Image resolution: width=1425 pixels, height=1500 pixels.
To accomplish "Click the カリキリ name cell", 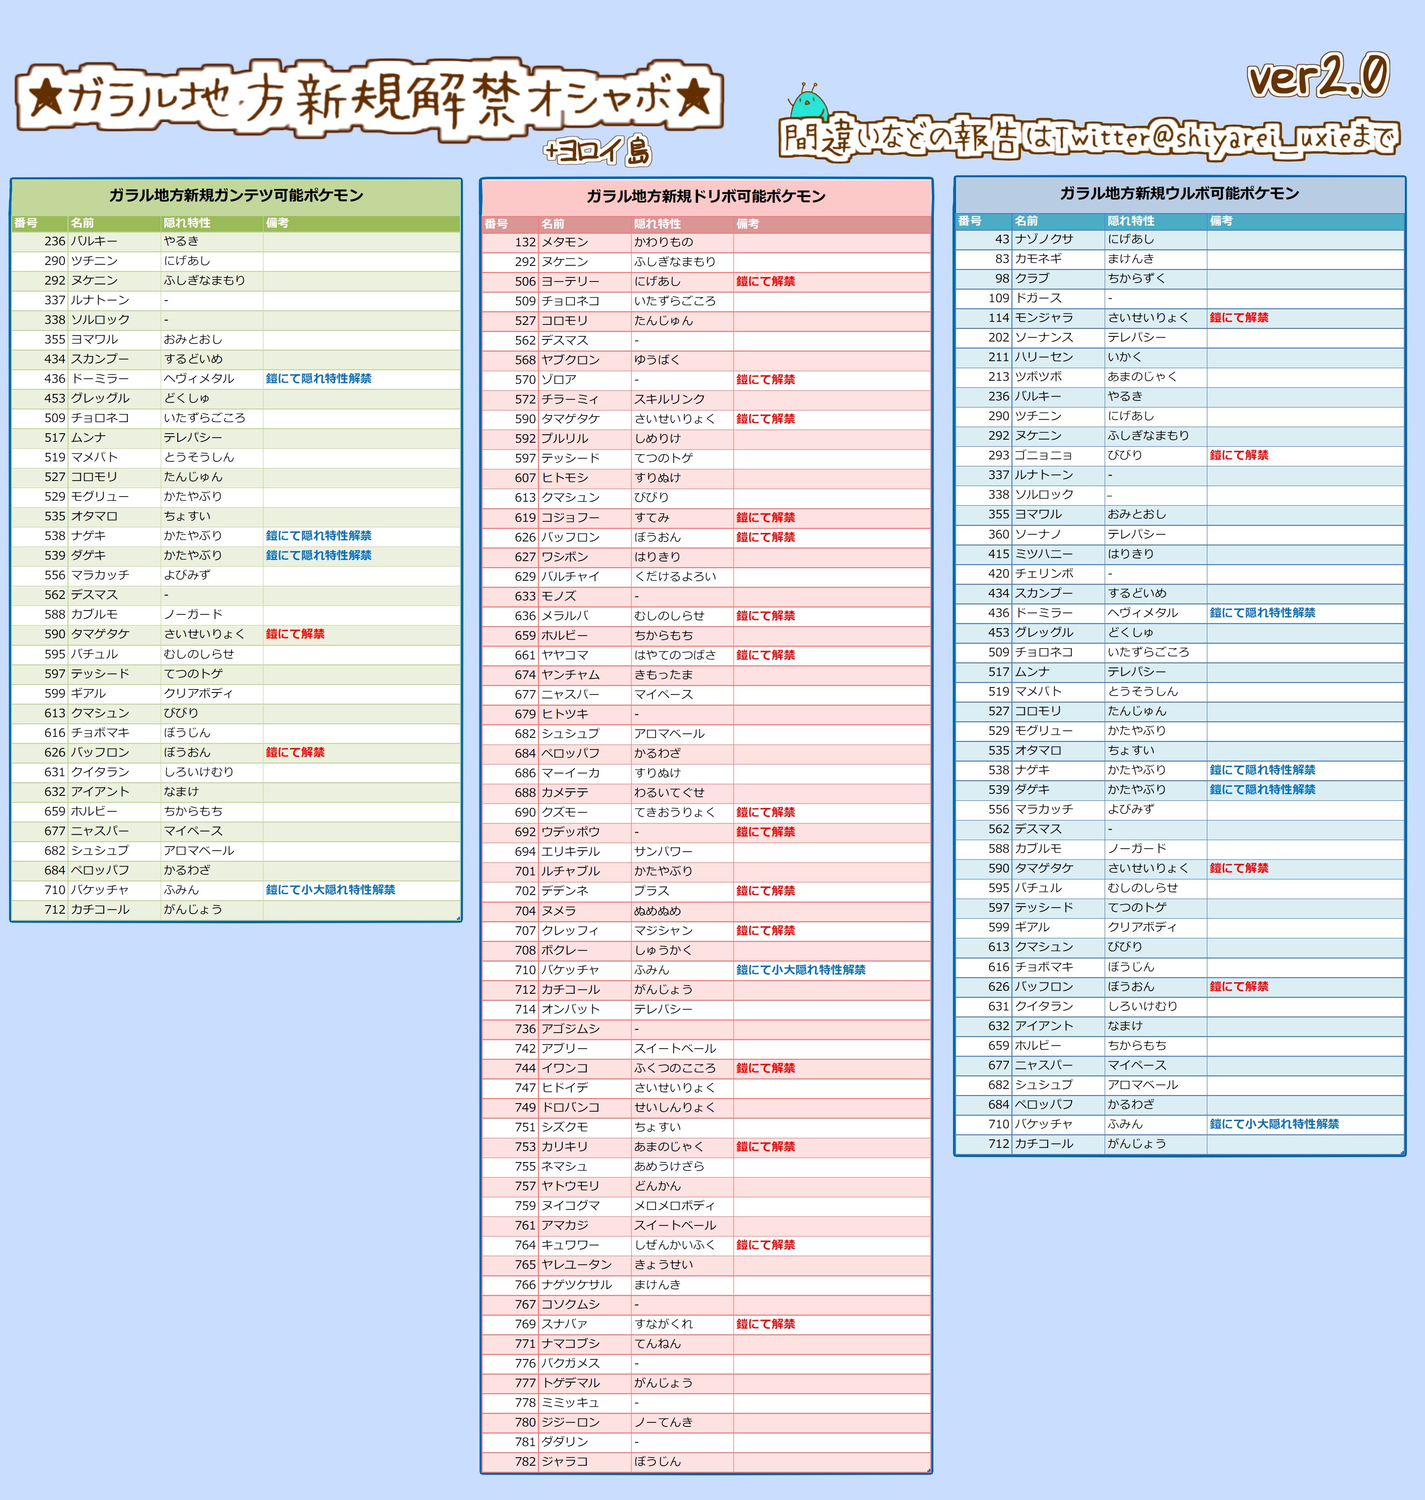I will pyautogui.click(x=564, y=1147).
